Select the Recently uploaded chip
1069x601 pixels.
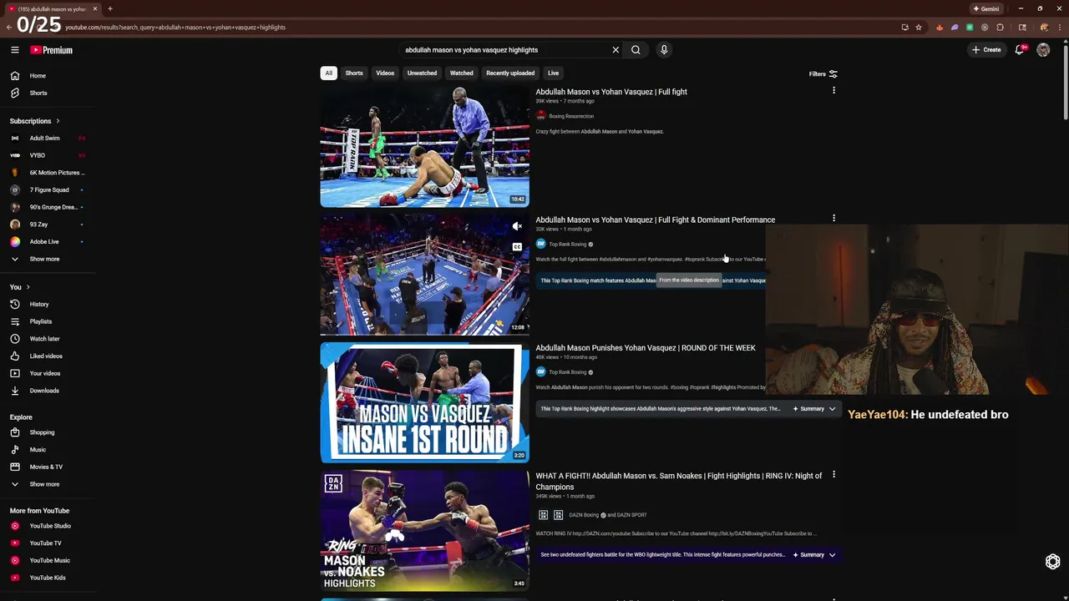[x=510, y=73]
